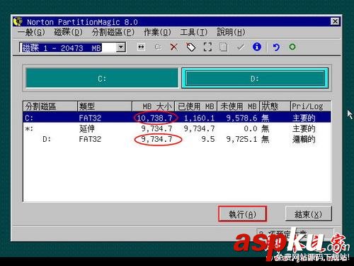Select the D: block in disk map

(x=255, y=78)
